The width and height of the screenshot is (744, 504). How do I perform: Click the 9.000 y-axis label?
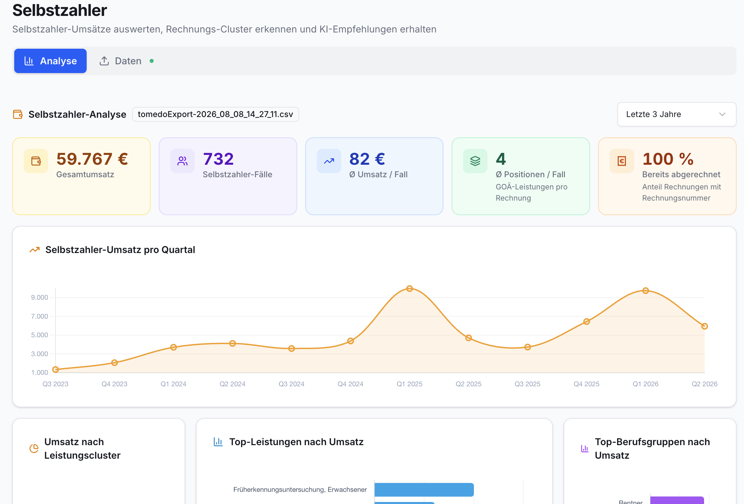click(40, 297)
